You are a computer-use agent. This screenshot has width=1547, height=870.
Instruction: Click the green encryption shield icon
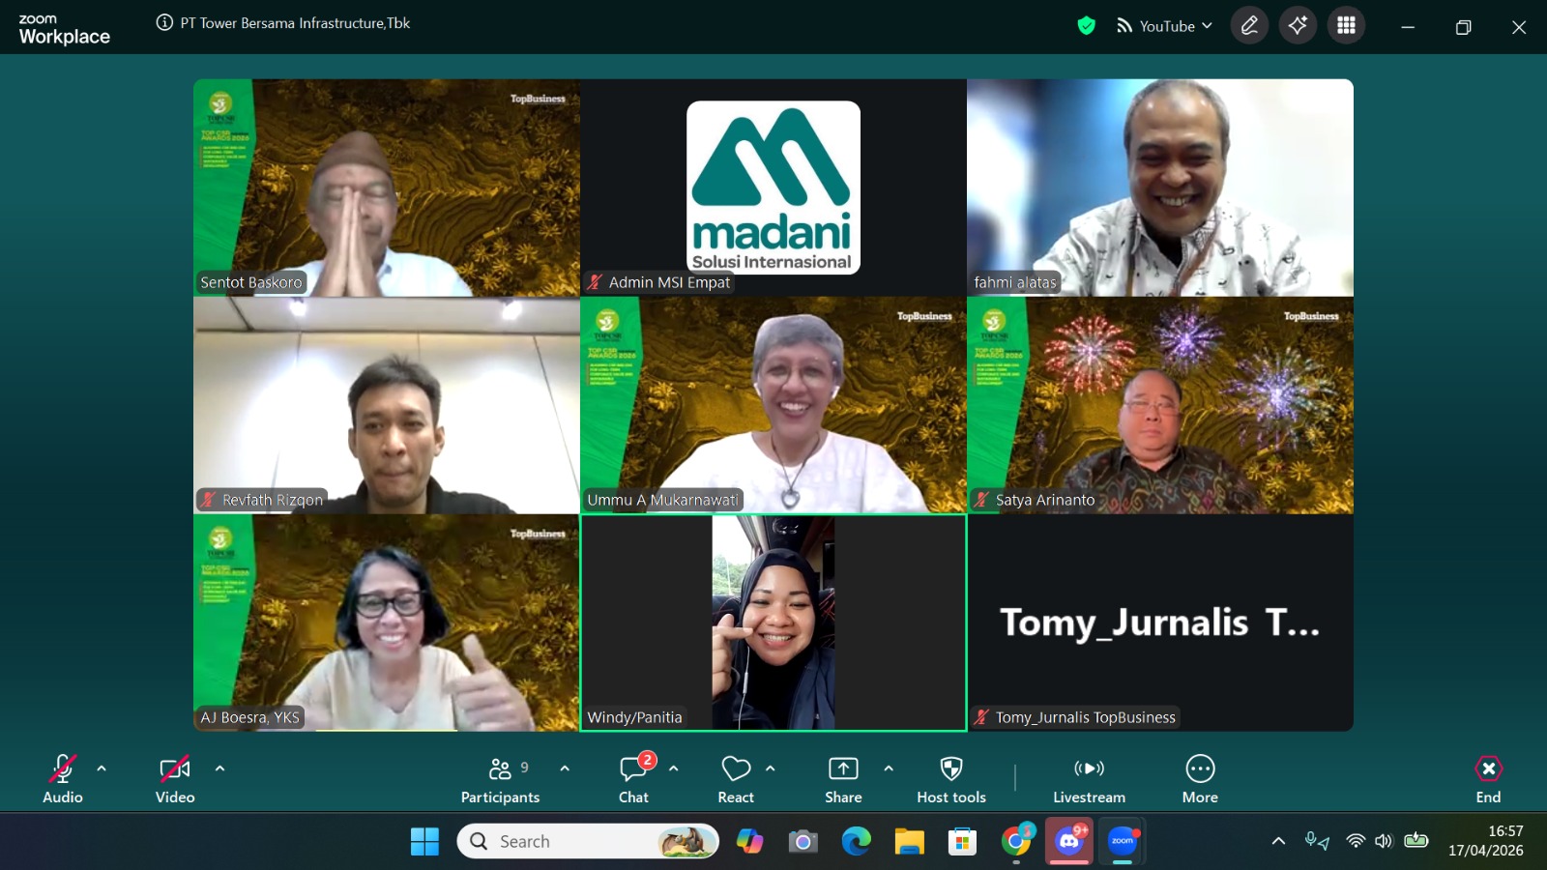click(1087, 26)
